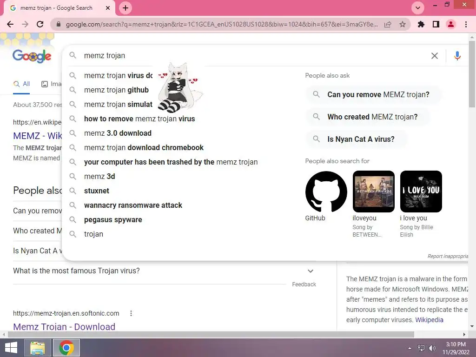The width and height of the screenshot is (476, 357).
Task: Click the Feedback link under questions
Action: click(x=304, y=284)
